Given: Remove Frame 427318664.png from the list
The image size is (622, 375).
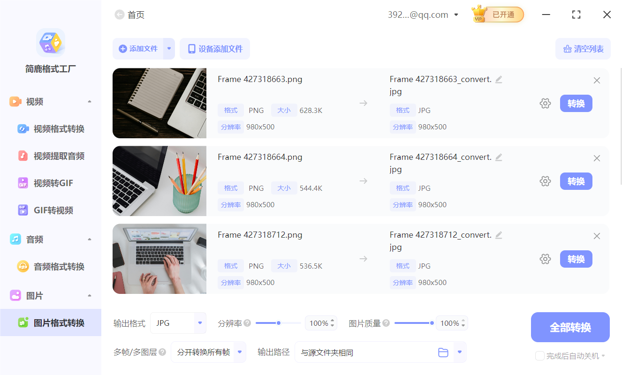Looking at the screenshot, I should point(597,158).
